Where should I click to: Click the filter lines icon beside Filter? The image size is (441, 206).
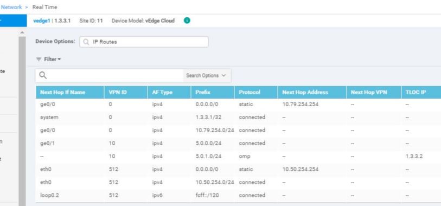click(39, 59)
